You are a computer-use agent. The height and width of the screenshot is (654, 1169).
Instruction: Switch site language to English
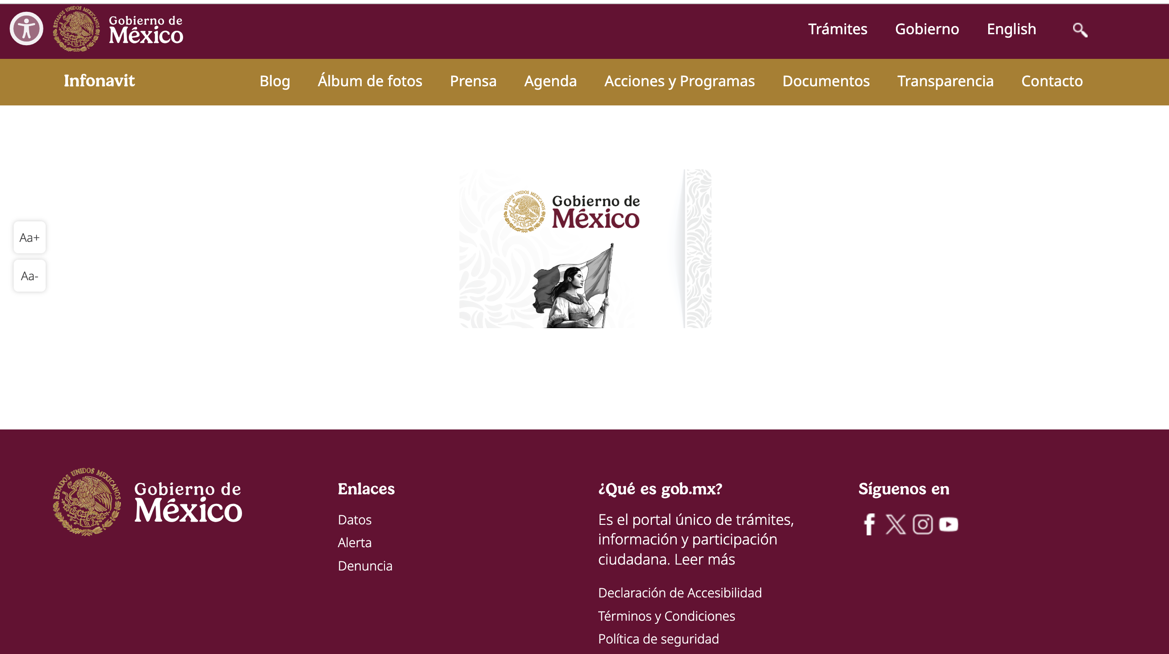(x=1011, y=29)
